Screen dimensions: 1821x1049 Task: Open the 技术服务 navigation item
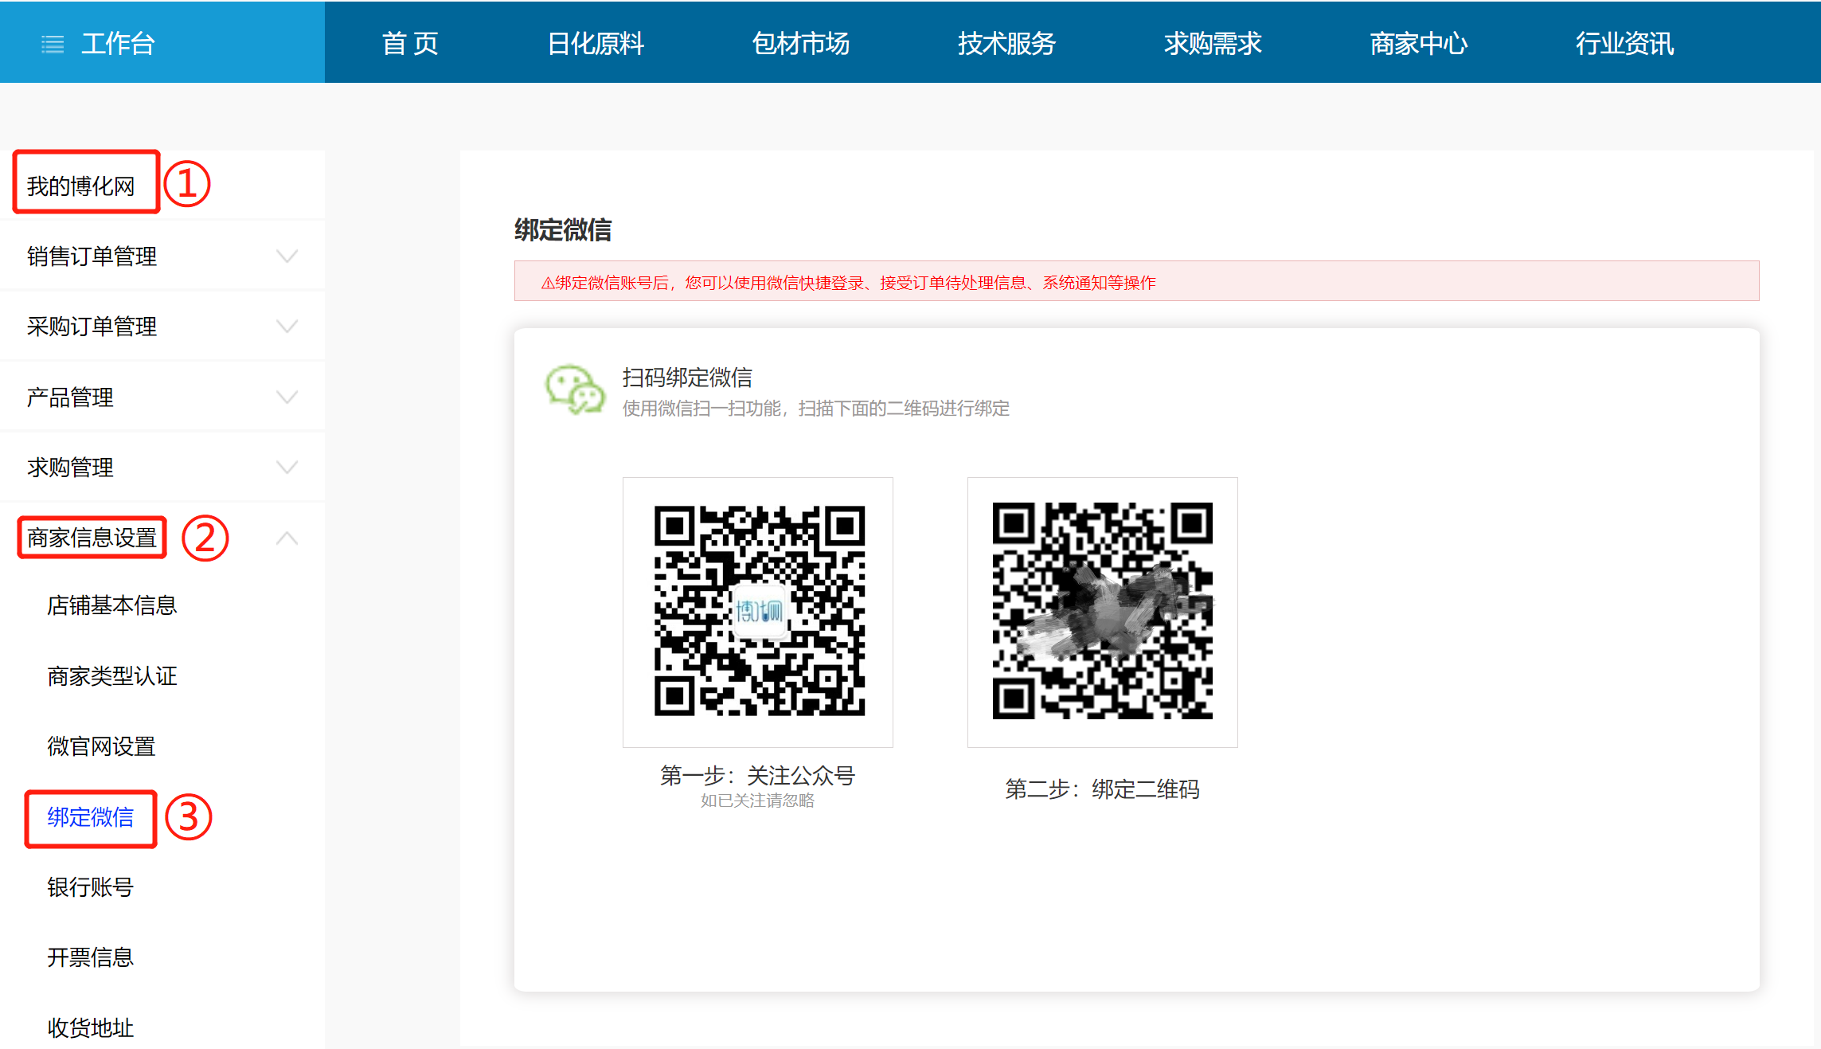1006,43
